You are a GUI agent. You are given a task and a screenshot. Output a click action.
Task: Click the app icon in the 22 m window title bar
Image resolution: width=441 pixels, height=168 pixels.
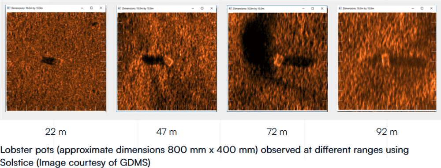9,8
